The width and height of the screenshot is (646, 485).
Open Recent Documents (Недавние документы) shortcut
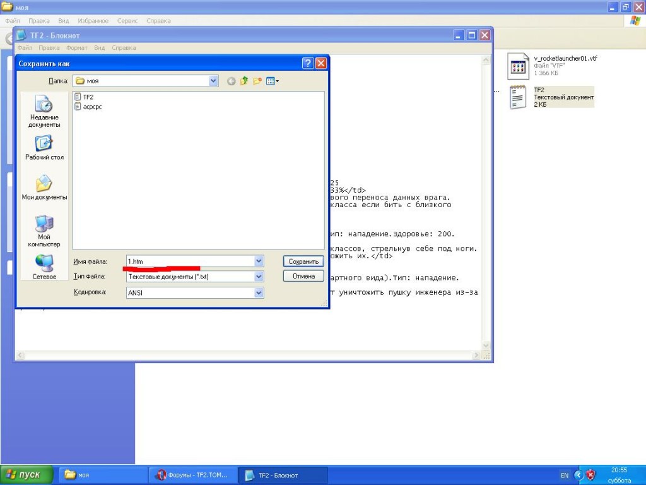(44, 111)
